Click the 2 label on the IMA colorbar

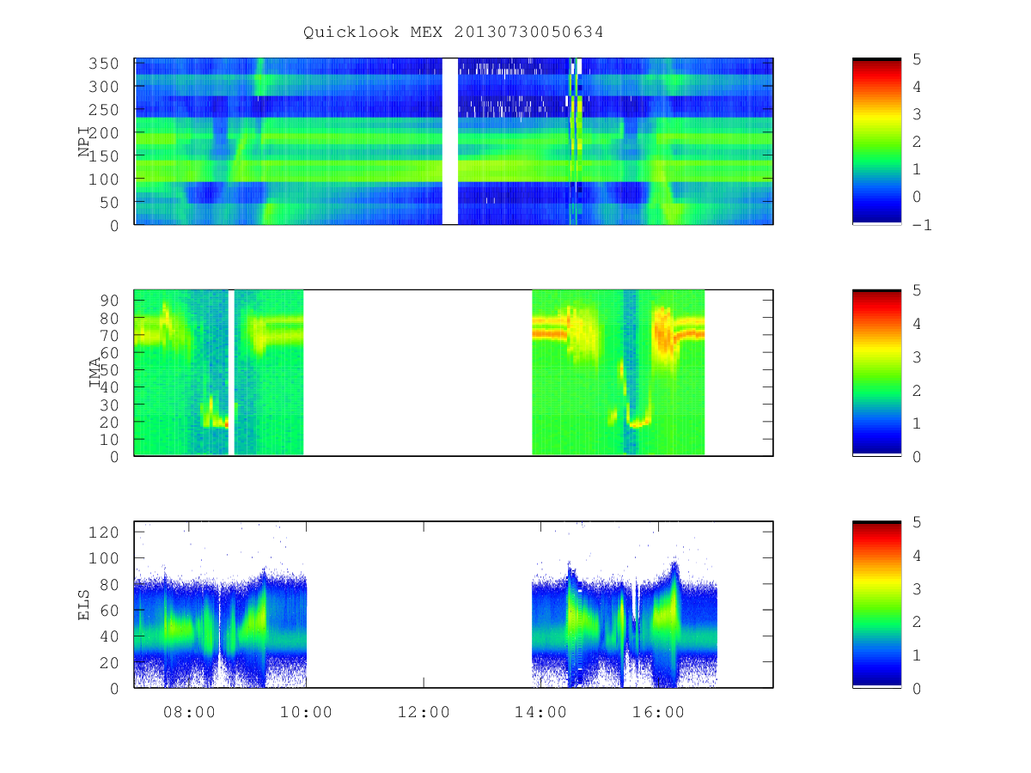point(918,390)
